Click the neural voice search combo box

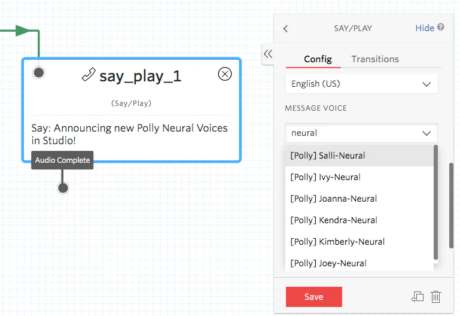(x=361, y=133)
